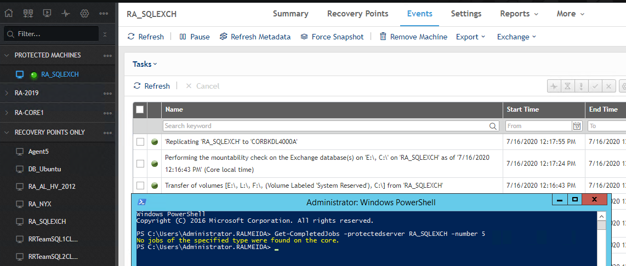Screen dimensions: 626x266
Task: Click Force Snapshot button
Action: (332, 37)
